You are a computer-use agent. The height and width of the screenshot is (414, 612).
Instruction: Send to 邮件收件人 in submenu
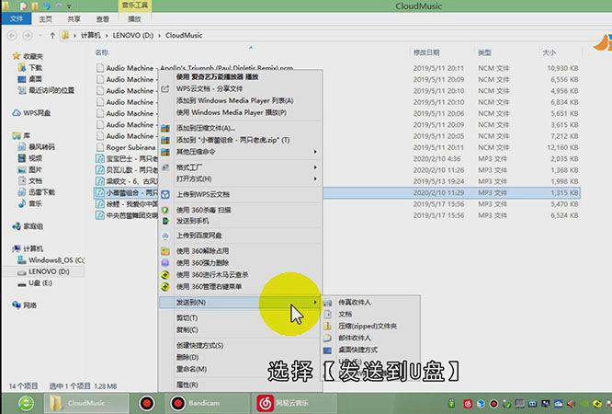[370, 338]
